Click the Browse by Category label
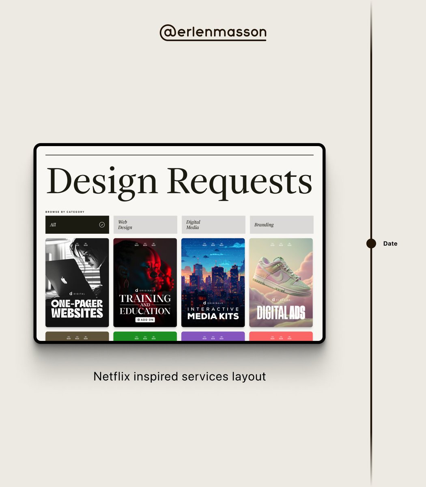This screenshot has height=487, width=426. coord(65,212)
